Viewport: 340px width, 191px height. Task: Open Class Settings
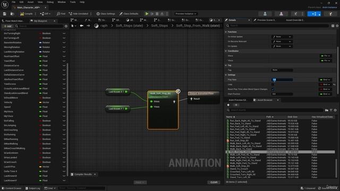[106, 14]
